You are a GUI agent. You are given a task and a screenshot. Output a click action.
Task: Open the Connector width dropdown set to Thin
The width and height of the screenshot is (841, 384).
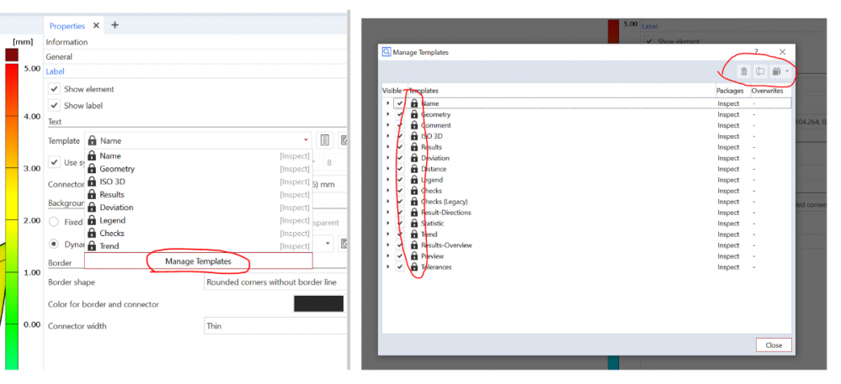point(275,326)
